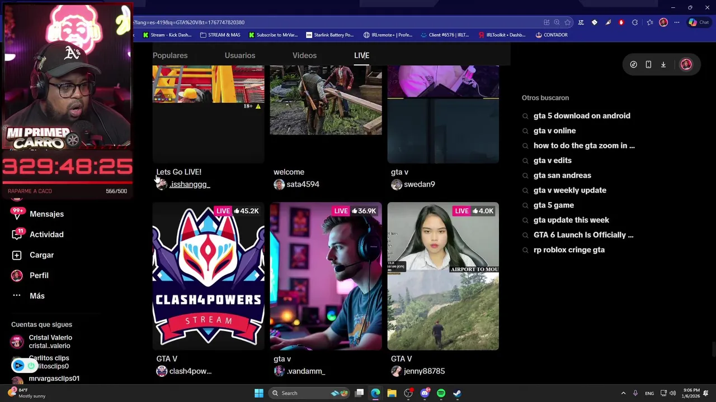The height and width of the screenshot is (402, 716).
Task: Open the browser profile avatar
Action: tap(663, 22)
